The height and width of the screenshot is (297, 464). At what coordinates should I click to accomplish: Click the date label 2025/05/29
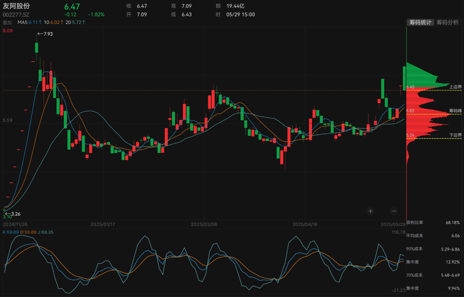(393, 224)
